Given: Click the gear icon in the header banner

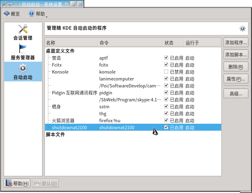Looking at the screenshot, I should (x=242, y=28).
